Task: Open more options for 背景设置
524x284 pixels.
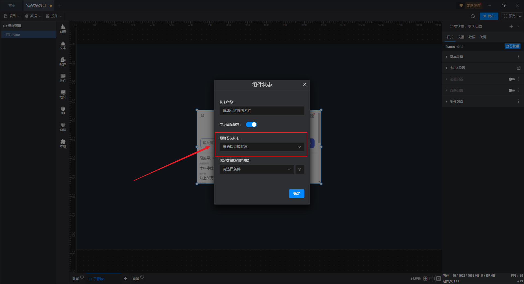Action: pyautogui.click(x=519, y=90)
